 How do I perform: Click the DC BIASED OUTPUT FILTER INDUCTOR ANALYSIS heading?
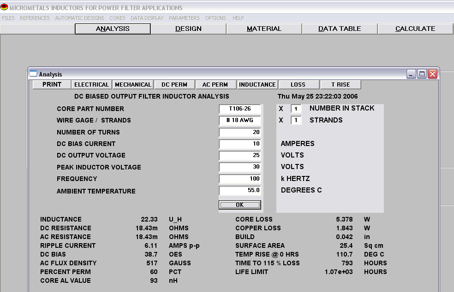click(152, 96)
